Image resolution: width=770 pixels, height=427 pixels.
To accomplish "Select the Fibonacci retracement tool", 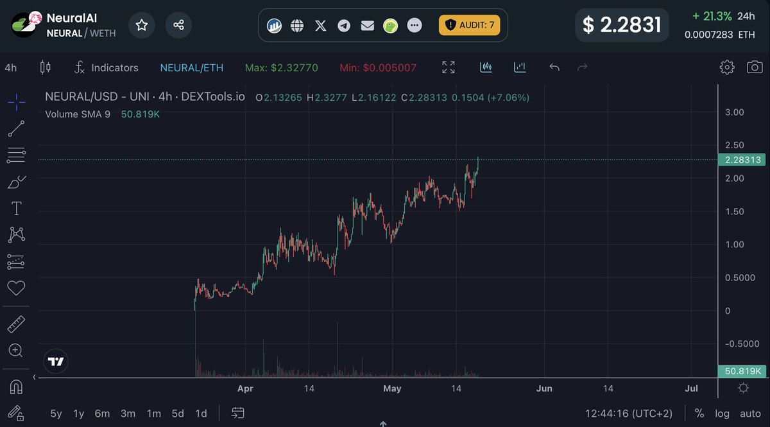I will point(17,155).
